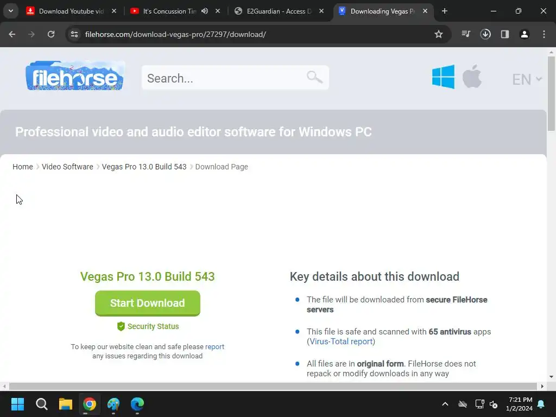Reload the current page

point(51,34)
